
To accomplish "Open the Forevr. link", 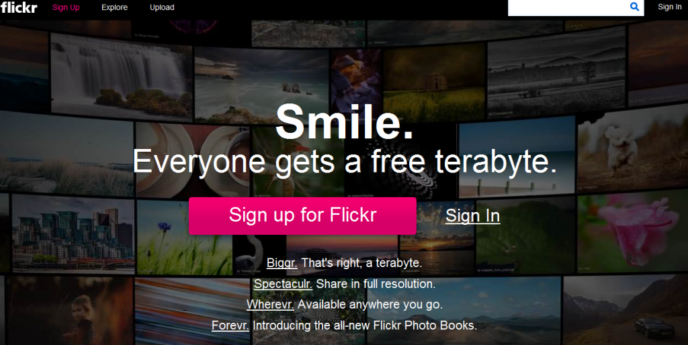I will [x=230, y=326].
